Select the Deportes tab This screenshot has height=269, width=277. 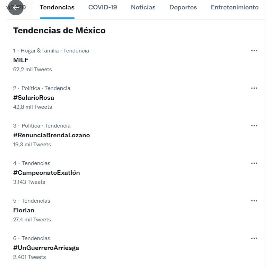click(183, 7)
